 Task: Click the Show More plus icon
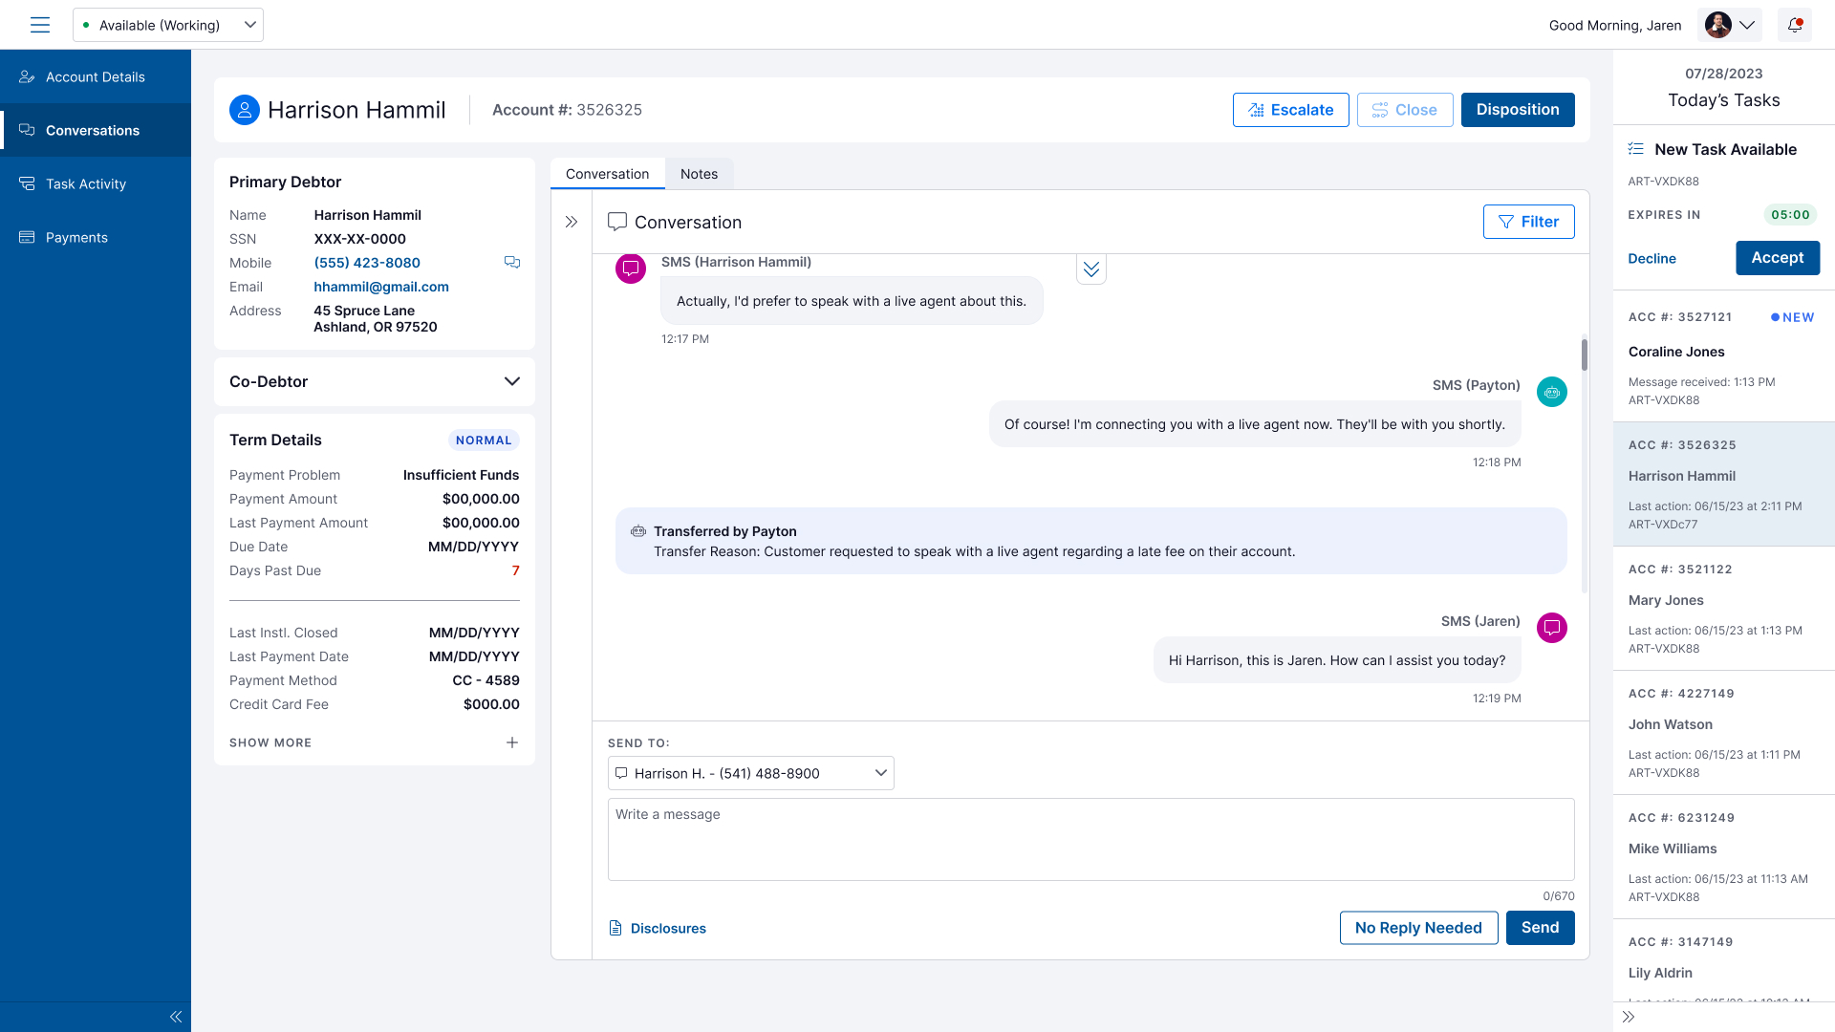tap(512, 742)
